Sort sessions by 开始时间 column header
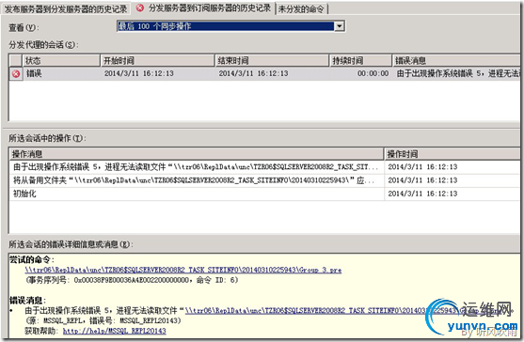This screenshot has width=524, height=342. (x=157, y=60)
